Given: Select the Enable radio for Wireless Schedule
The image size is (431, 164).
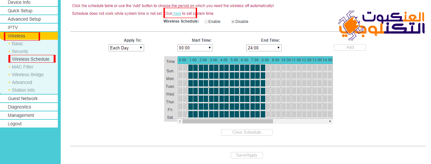Looking at the screenshot, I should coord(206,22).
